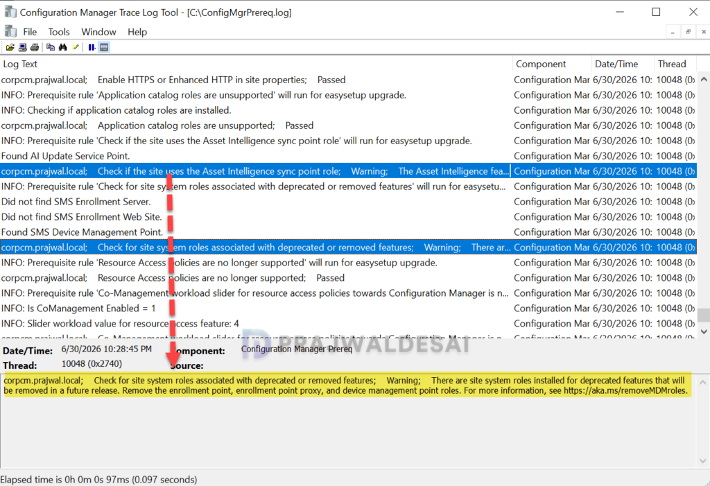This screenshot has height=486, width=710.
Task: Select row 'INFO: Checking if application catalog roles are installed.'
Action: (348, 110)
